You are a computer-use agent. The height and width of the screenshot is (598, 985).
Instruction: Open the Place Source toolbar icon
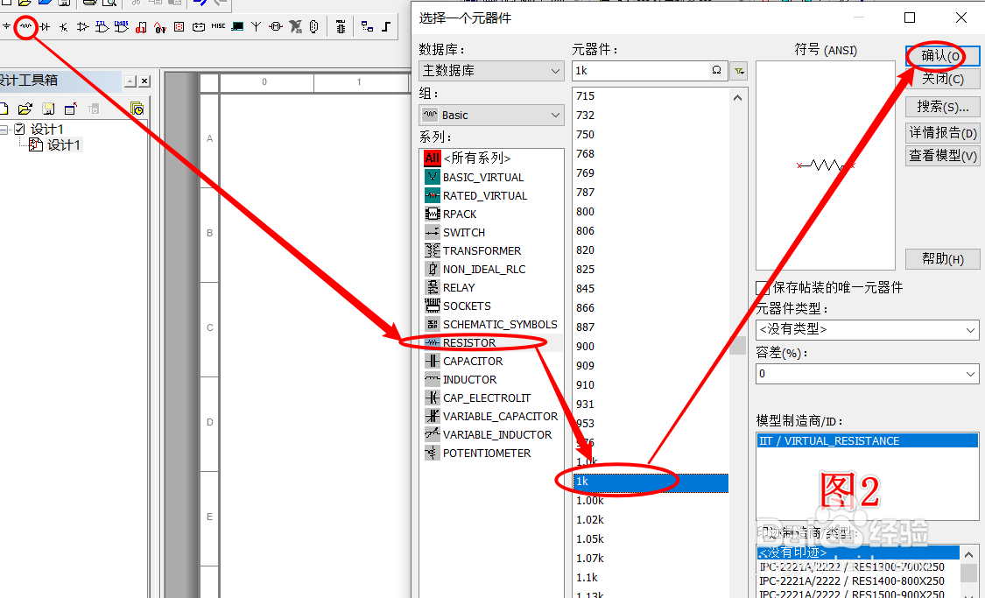click(x=7, y=26)
